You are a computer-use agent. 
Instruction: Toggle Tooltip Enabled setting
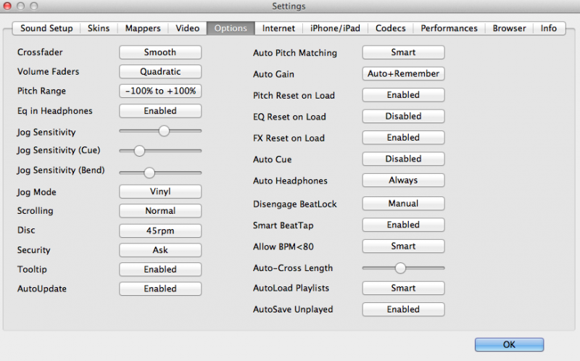(160, 269)
